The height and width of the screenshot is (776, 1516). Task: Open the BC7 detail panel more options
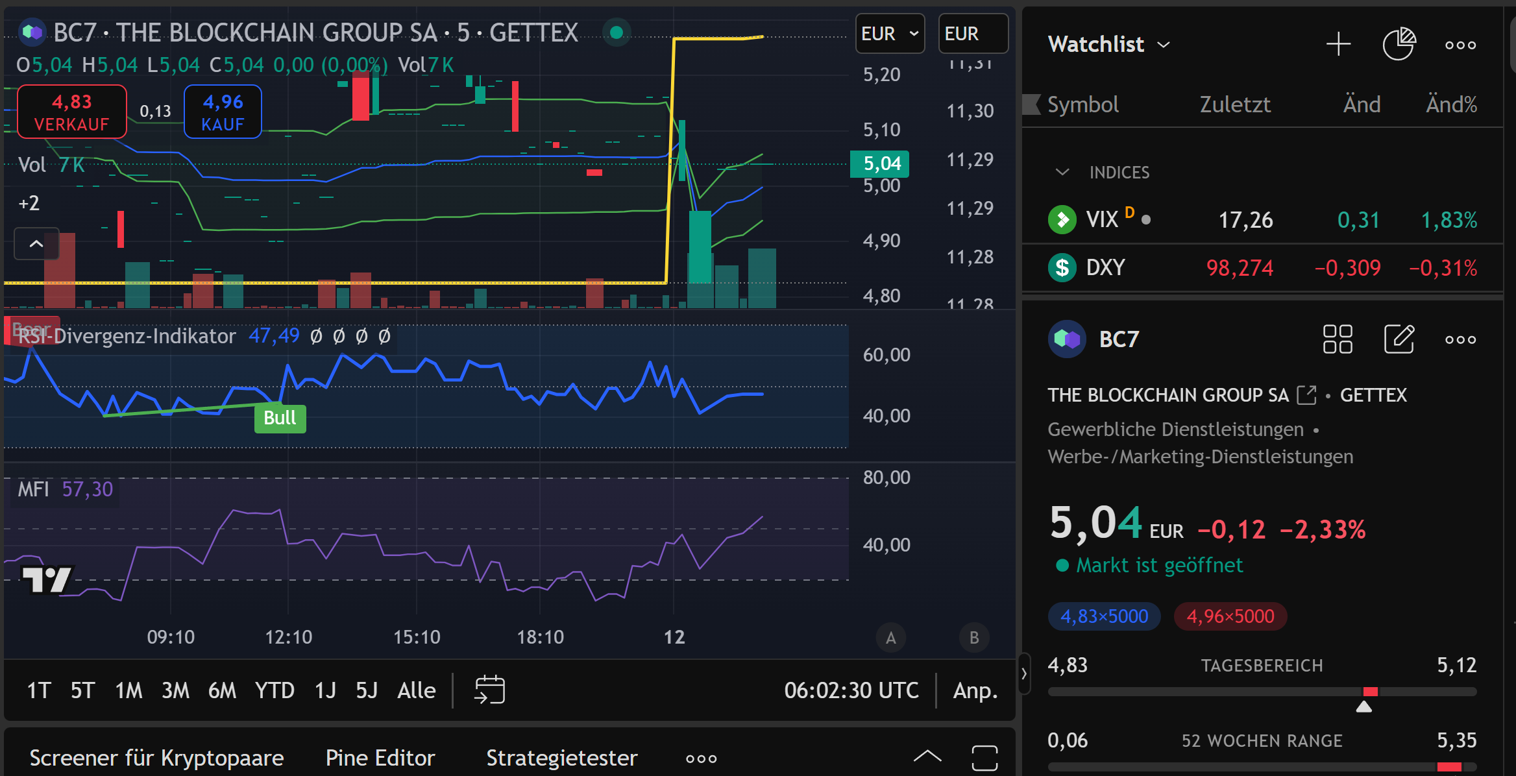pos(1460,339)
